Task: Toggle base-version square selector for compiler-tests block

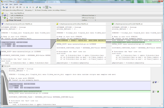Action: [153, 82]
